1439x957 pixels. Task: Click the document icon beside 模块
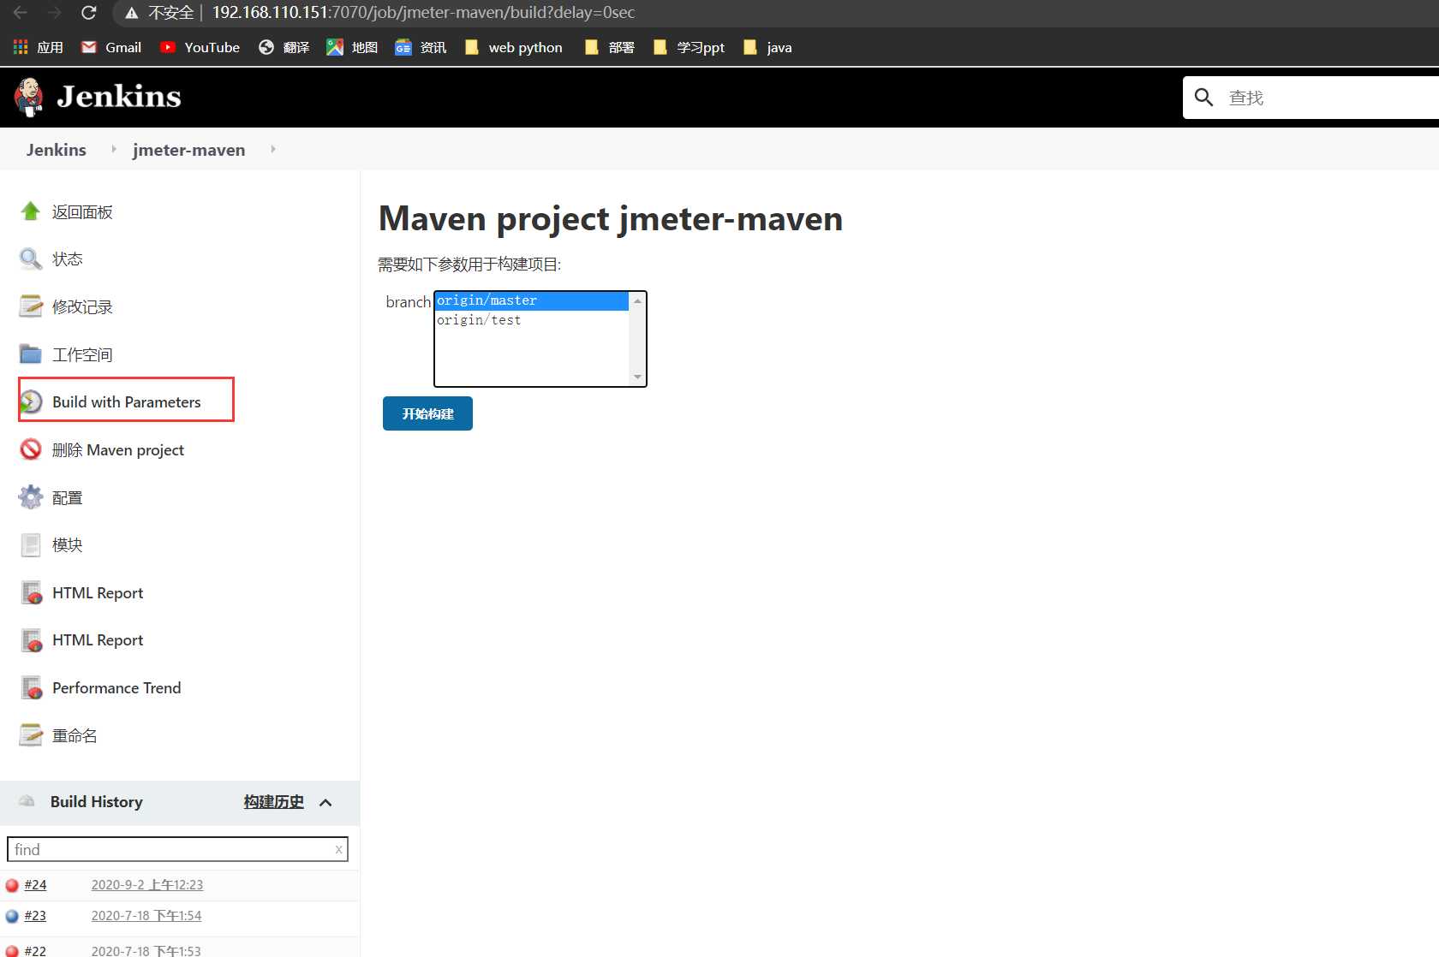(x=31, y=544)
